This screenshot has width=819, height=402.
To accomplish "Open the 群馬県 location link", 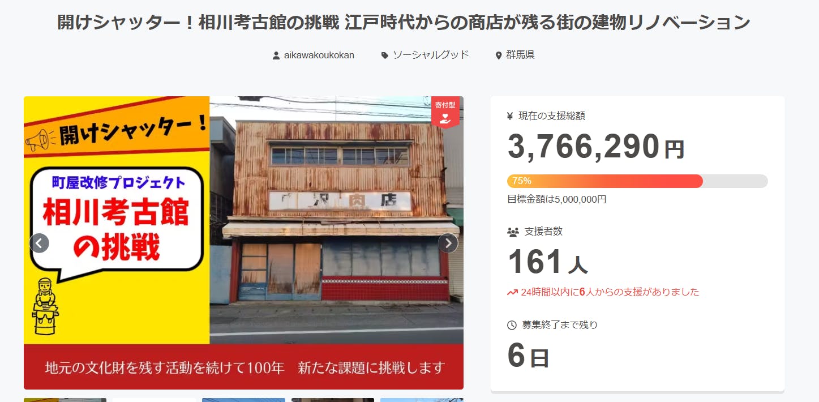I will 521,55.
